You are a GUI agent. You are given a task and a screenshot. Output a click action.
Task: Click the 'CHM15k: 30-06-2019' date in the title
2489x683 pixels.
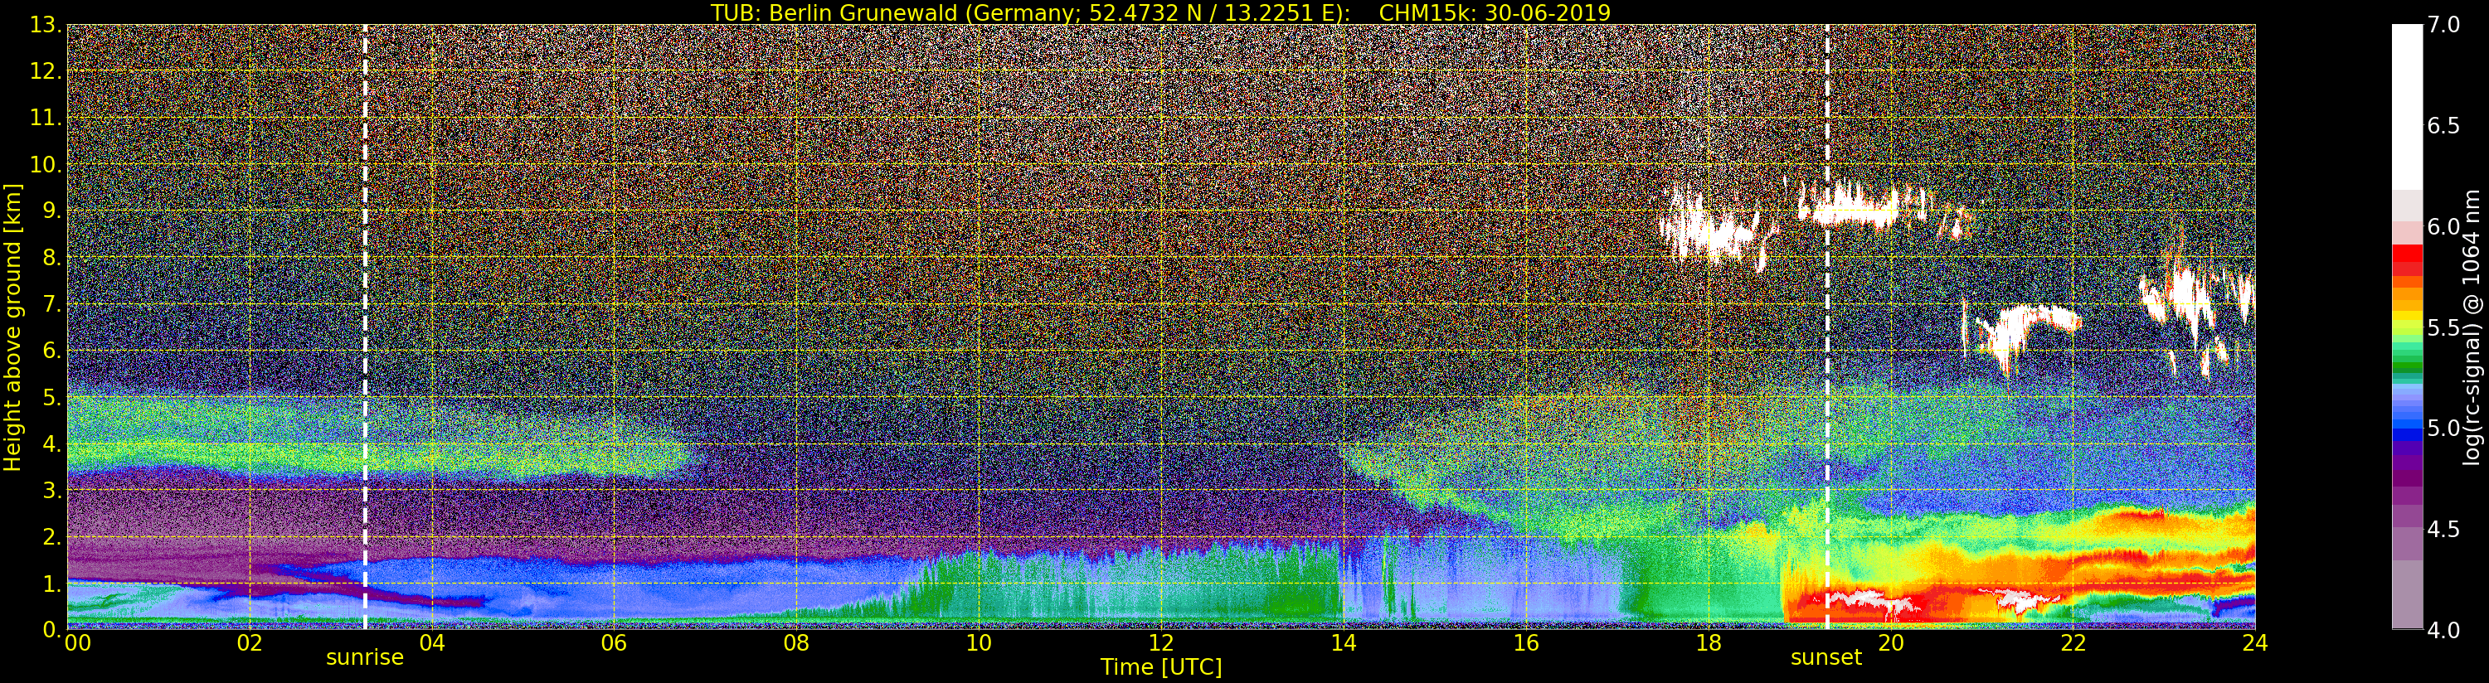(1495, 12)
